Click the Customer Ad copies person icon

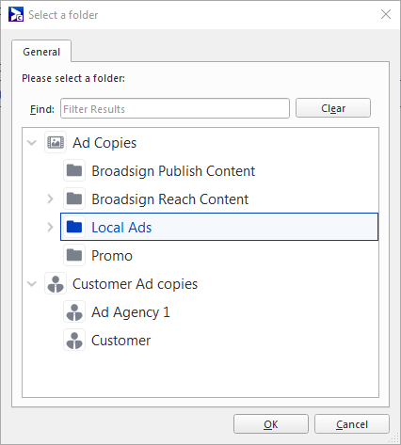56,283
